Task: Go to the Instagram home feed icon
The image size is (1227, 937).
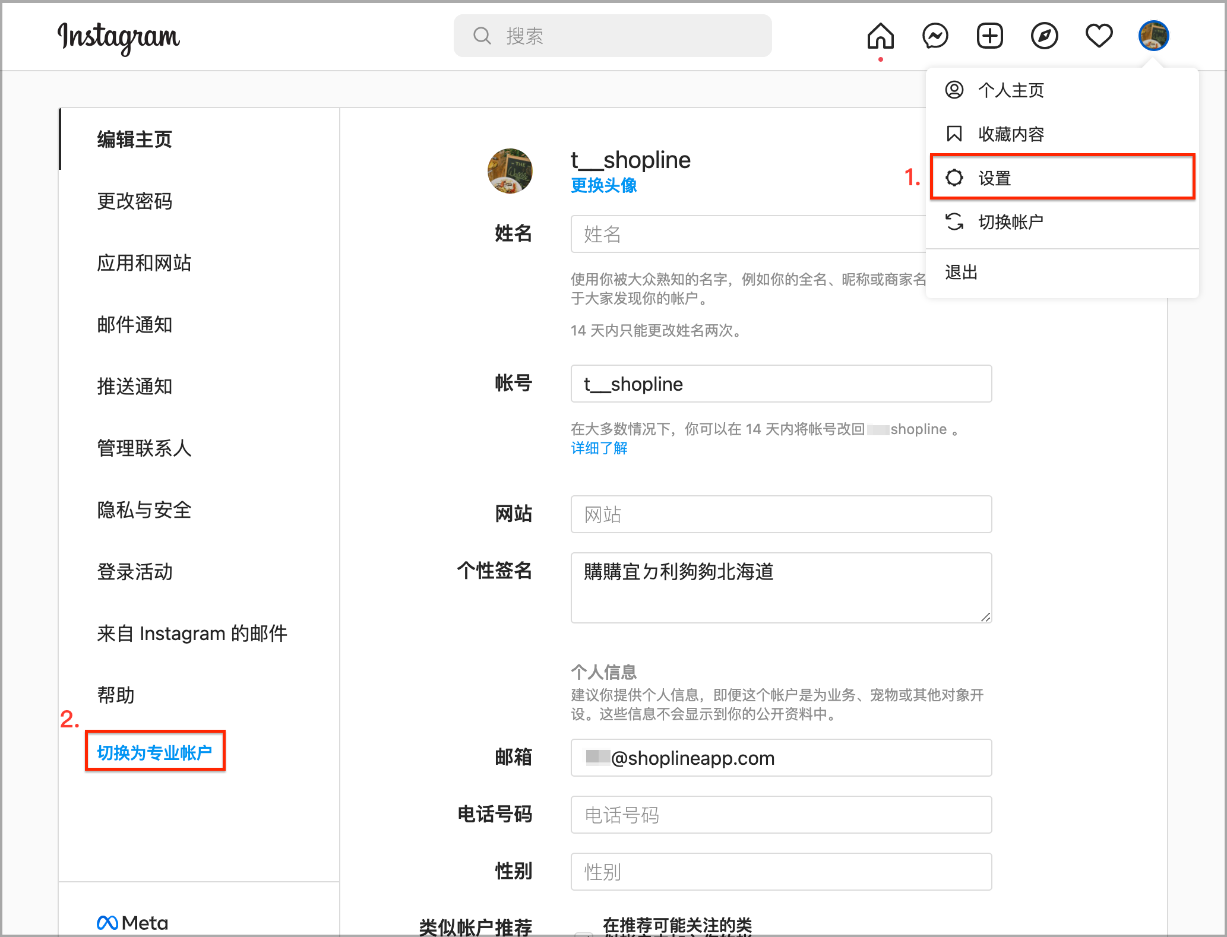Action: click(880, 36)
